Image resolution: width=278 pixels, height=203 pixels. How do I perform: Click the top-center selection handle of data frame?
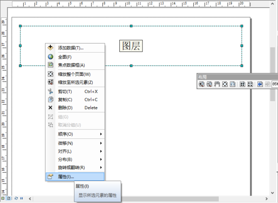click(x=131, y=26)
